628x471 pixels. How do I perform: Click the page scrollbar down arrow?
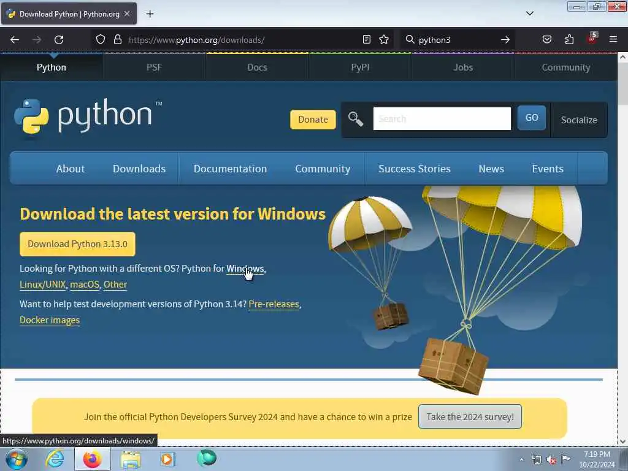pyautogui.click(x=622, y=442)
